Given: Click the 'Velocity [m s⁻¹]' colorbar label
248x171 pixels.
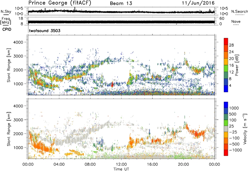Looking at the screenshot, I should [x=245, y=129].
